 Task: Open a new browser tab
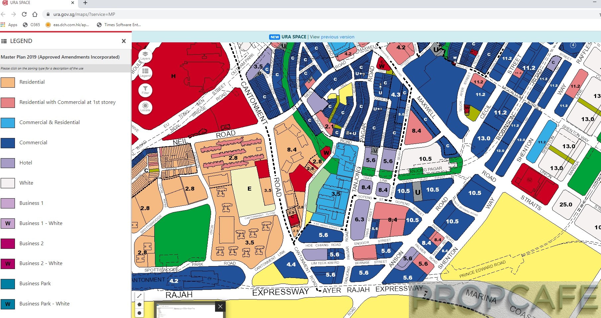point(85,3)
